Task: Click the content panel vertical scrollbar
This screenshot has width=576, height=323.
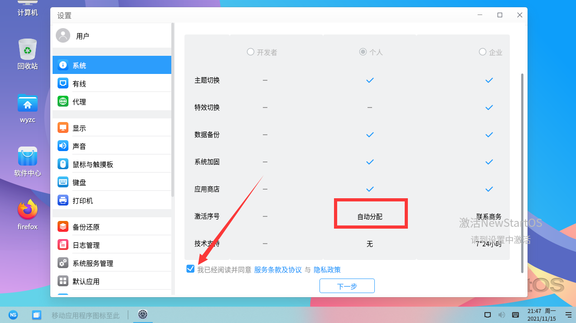Action: tap(522, 173)
